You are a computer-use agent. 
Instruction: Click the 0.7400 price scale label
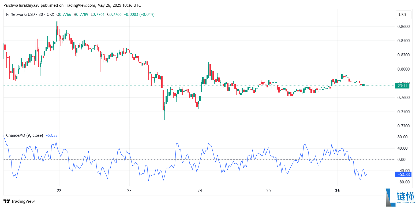[x=403, y=112]
